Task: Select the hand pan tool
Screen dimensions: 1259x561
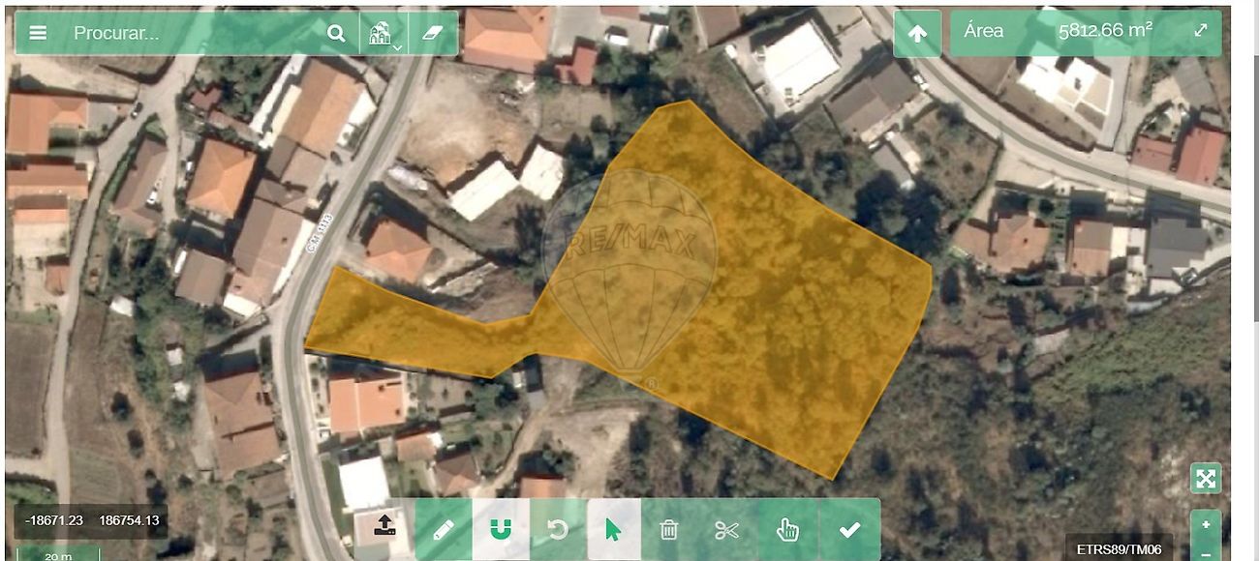Action: [x=788, y=529]
